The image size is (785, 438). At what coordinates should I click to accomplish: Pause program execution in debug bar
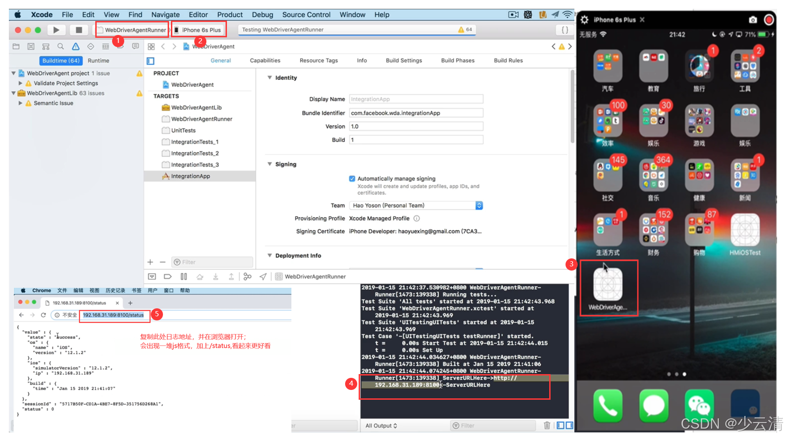(184, 277)
